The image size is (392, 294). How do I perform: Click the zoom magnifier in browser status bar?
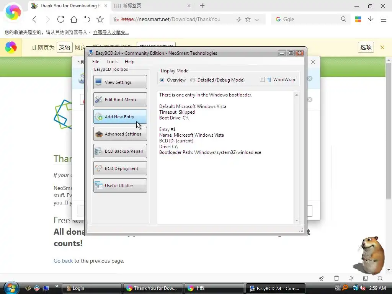pyautogui.click(x=380, y=278)
